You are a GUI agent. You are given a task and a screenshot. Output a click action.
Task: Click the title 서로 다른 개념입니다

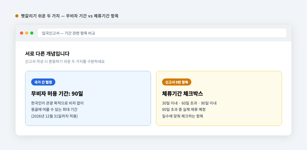47,54
